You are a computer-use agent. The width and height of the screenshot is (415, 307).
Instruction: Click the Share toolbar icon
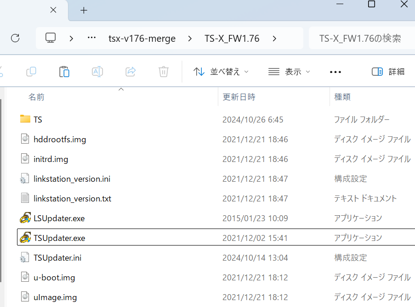[131, 72]
